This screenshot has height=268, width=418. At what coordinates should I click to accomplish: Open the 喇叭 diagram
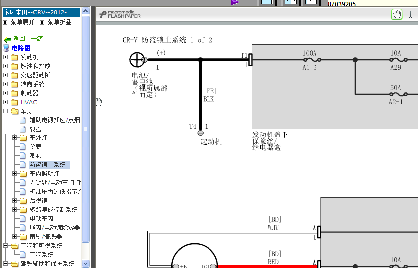coord(35,156)
